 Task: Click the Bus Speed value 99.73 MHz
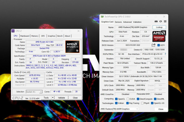(x=35, y=82)
